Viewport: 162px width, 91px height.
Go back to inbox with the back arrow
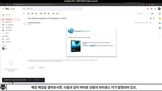tap(24, 13)
